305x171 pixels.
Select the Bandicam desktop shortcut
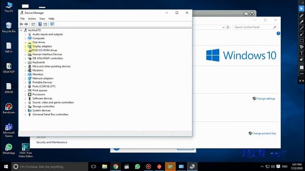(9, 108)
